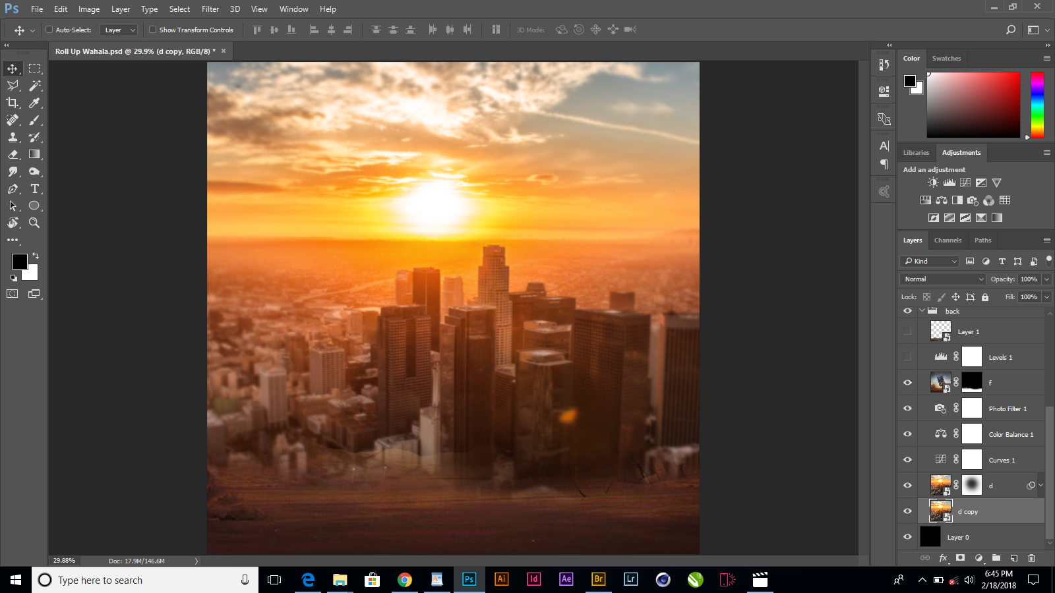This screenshot has height=593, width=1055.
Task: Enable Show Transform Controls checkbox
Action: [152, 30]
